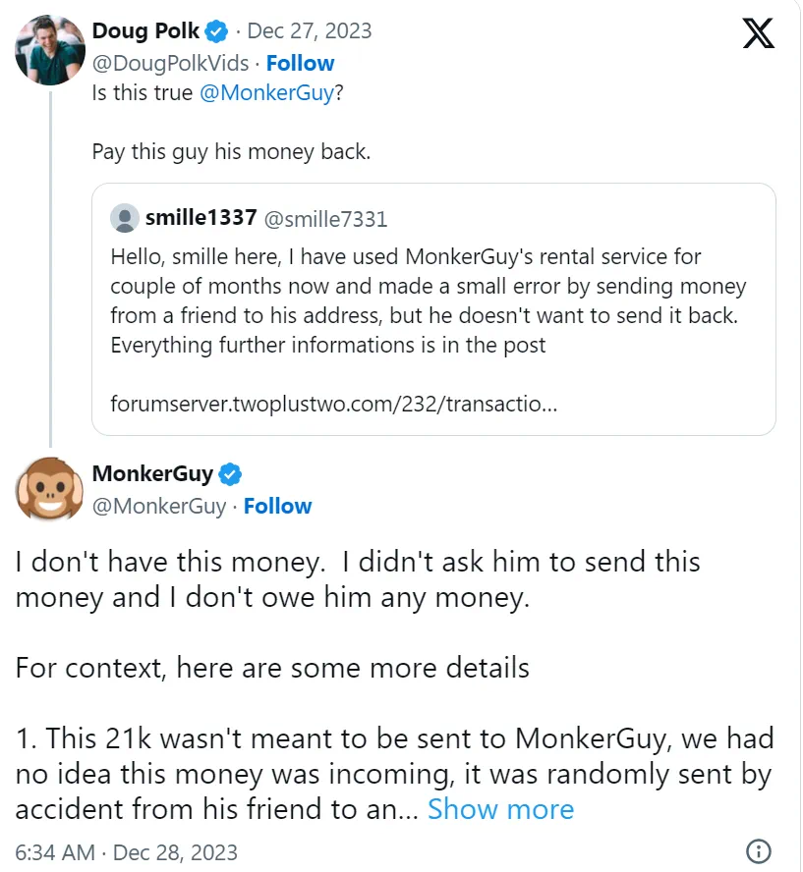Click smille1337's small avatar icon
This screenshot has width=803, height=872.
pyautogui.click(x=125, y=218)
